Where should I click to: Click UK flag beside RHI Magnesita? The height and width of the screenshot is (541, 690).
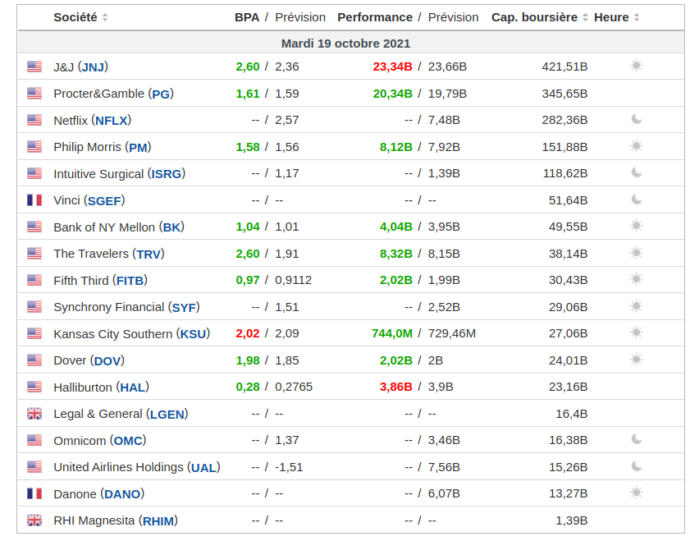34,520
